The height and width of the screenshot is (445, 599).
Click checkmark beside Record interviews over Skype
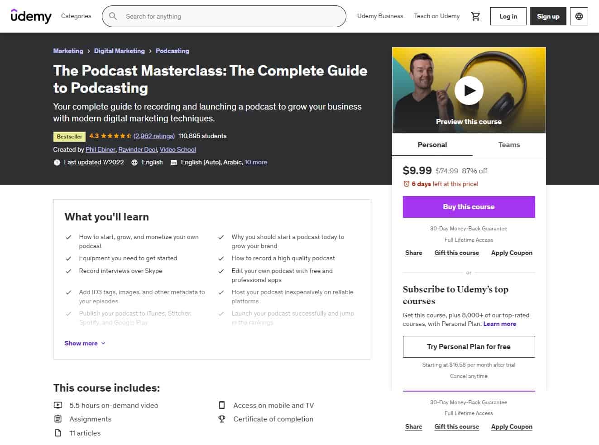click(68, 271)
